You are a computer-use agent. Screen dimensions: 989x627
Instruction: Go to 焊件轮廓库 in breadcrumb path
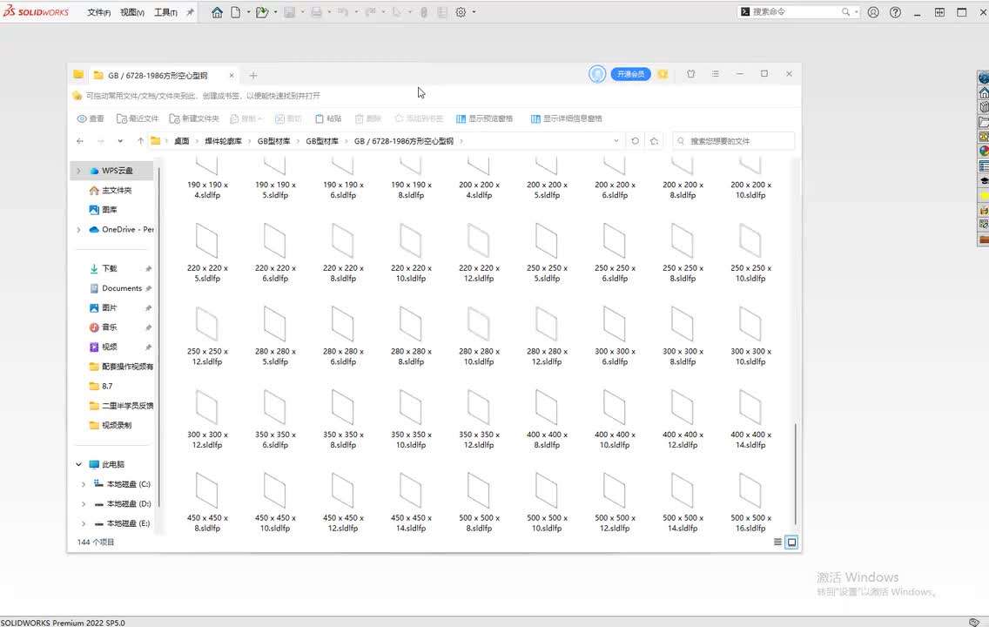click(223, 141)
